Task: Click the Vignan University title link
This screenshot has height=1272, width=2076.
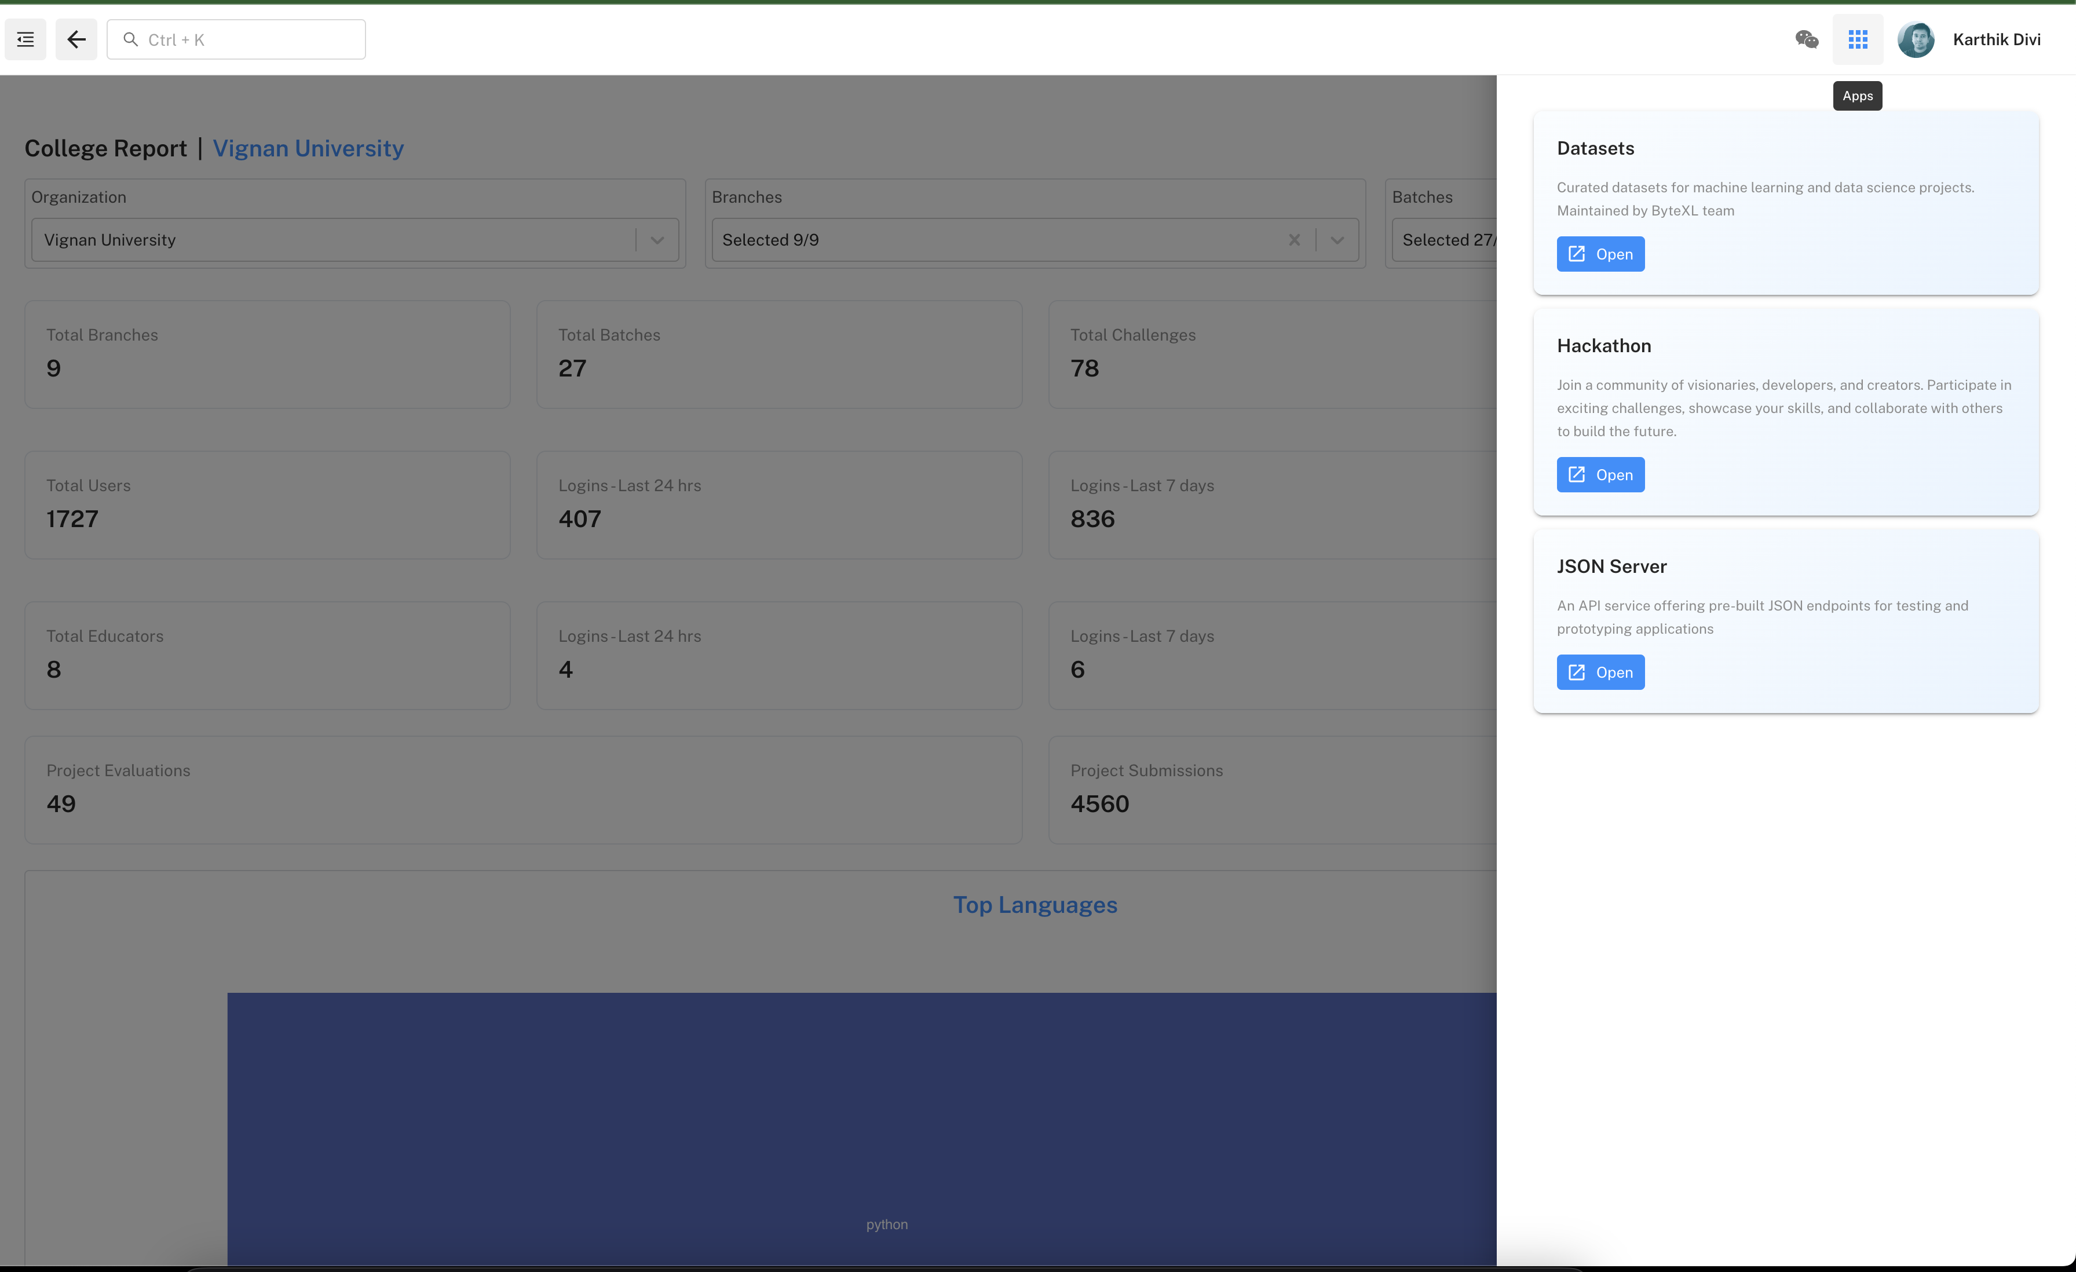Action: tap(308, 148)
